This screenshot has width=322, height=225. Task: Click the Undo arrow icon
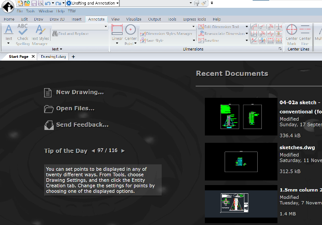[x=47, y=3]
